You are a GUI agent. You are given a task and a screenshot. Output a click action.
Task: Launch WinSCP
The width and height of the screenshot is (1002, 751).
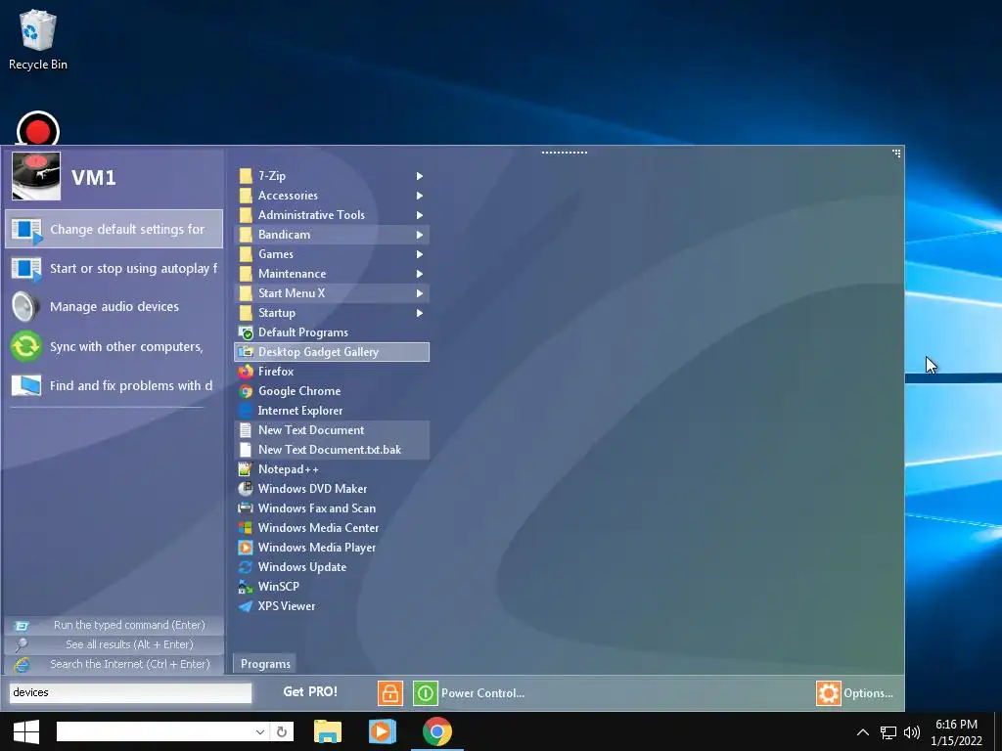(331, 587)
